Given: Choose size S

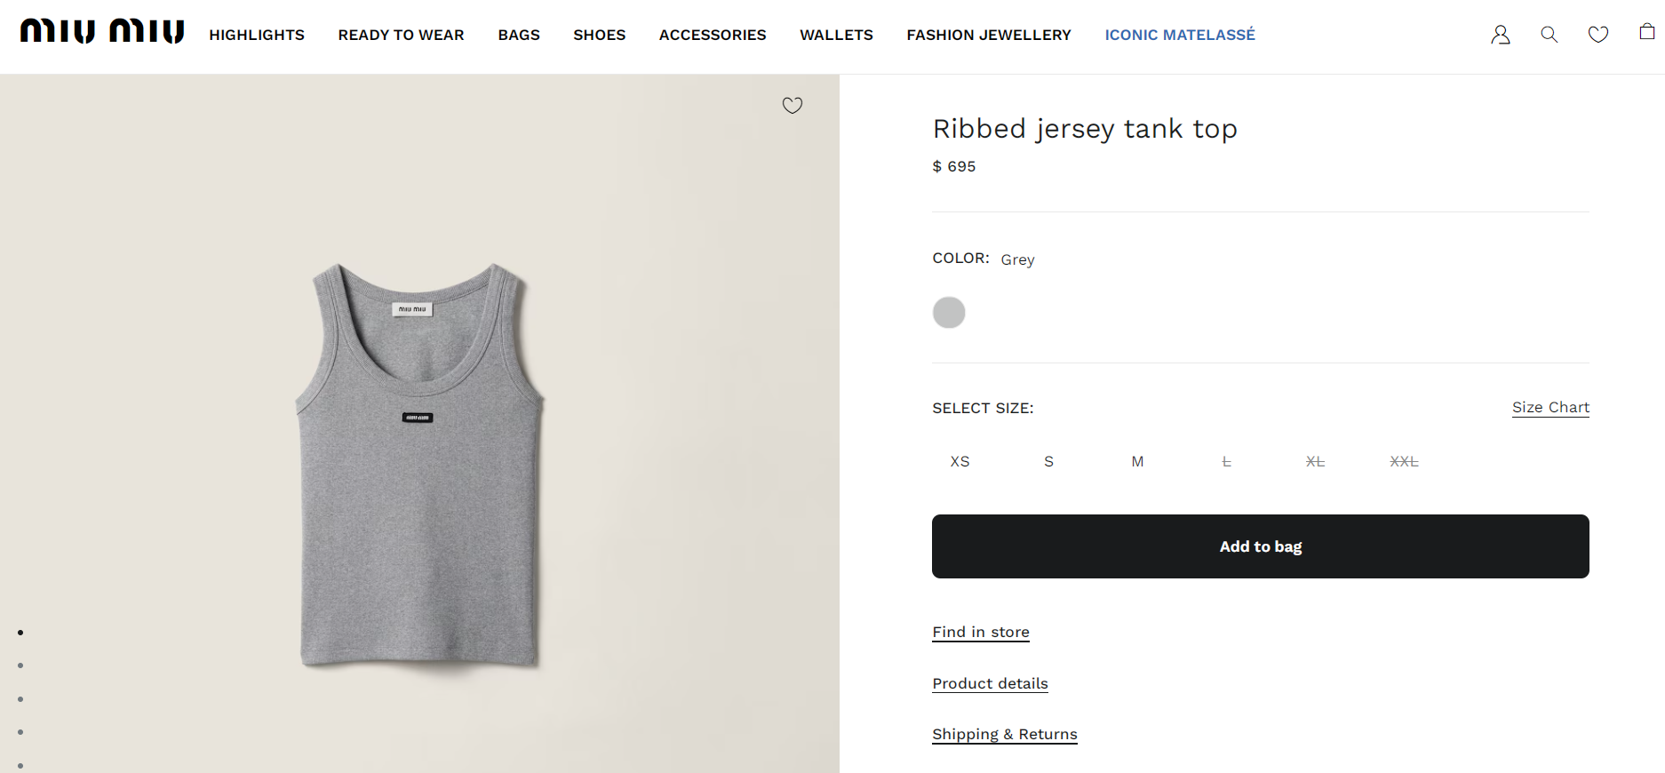Looking at the screenshot, I should tap(1048, 461).
